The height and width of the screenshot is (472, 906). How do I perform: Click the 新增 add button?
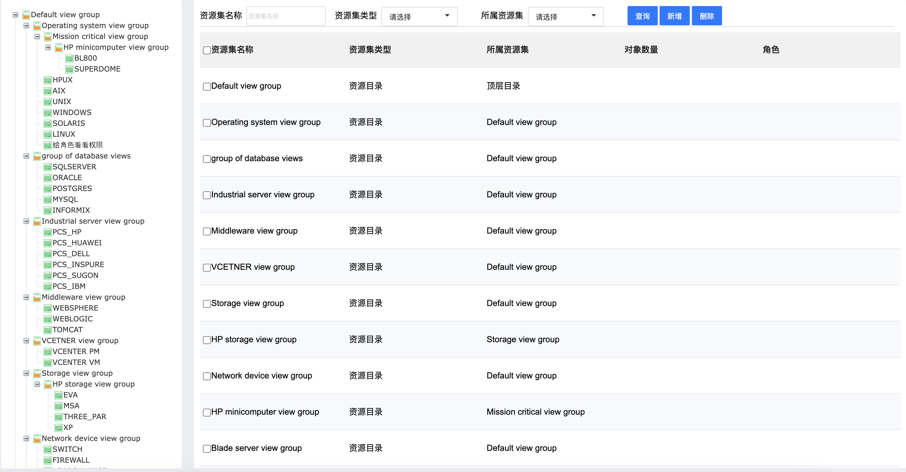point(674,16)
